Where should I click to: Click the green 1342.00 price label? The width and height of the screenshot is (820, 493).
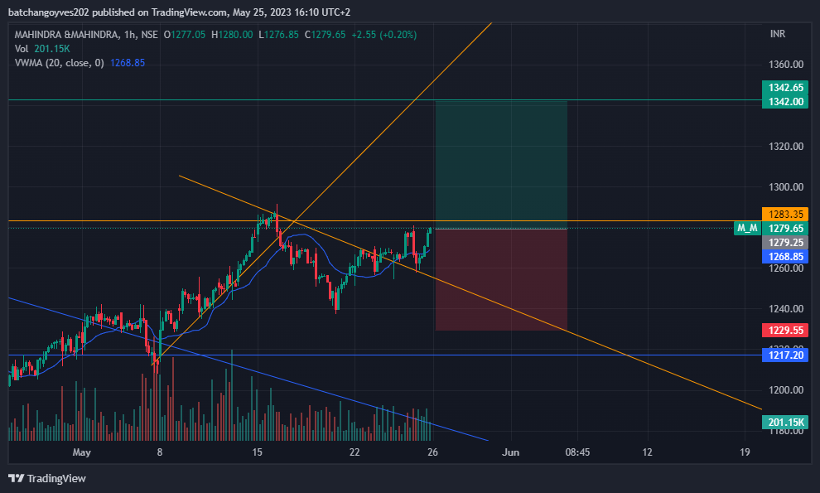coord(785,102)
